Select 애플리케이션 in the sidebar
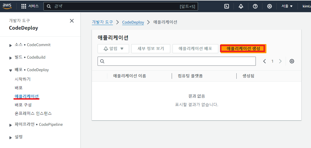This screenshot has width=311, height=148. click(27, 96)
